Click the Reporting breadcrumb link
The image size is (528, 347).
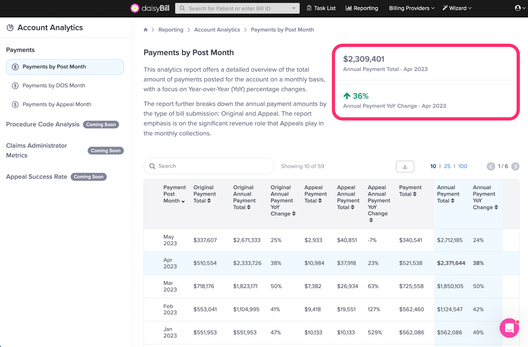(x=171, y=30)
